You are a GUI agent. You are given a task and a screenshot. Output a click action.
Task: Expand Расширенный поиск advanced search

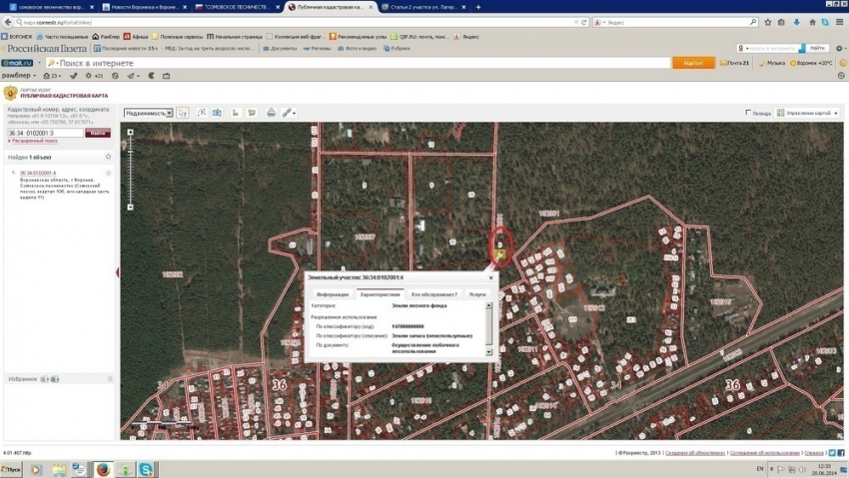click(x=34, y=141)
